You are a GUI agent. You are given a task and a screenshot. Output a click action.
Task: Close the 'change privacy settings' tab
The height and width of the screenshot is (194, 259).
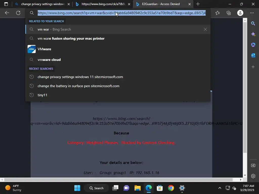point(69,4)
